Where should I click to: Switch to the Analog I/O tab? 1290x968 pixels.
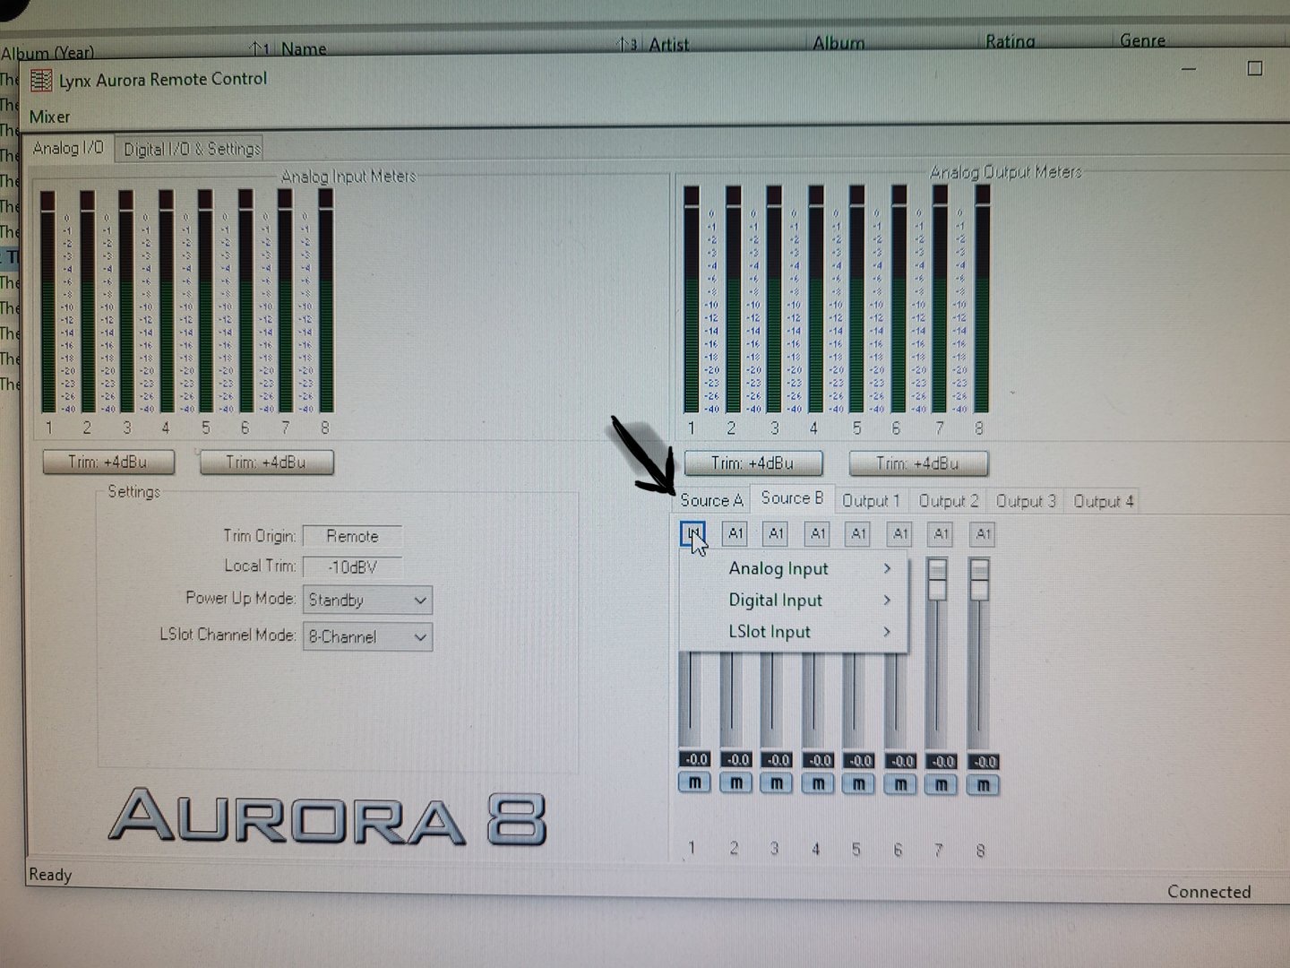pos(68,148)
